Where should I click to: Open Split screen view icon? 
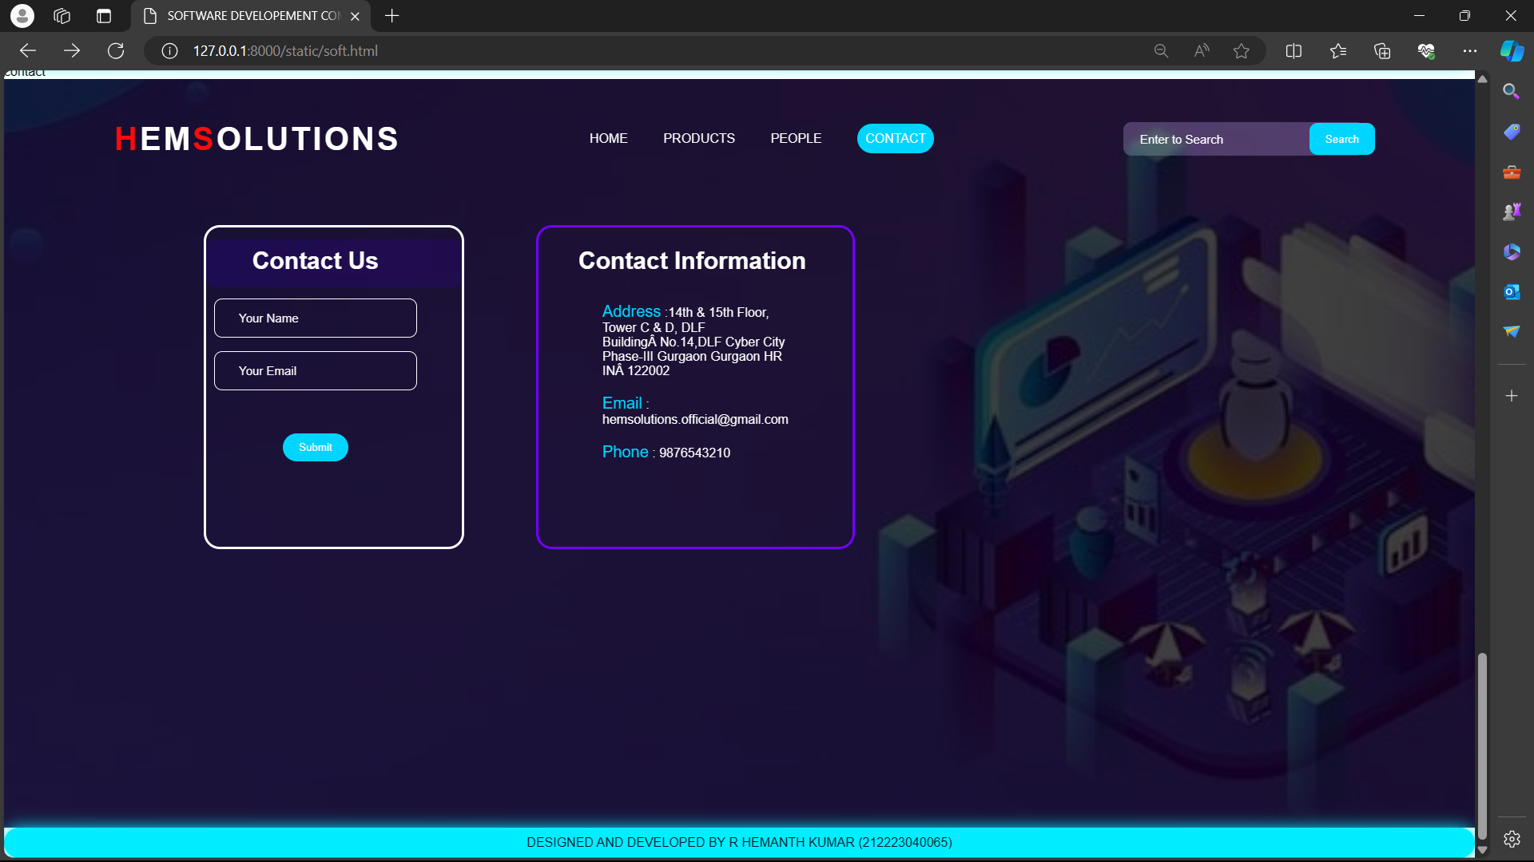(1294, 51)
